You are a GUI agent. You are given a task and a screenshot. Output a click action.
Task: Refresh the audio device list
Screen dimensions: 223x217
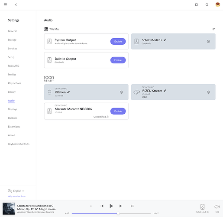[x=213, y=29]
